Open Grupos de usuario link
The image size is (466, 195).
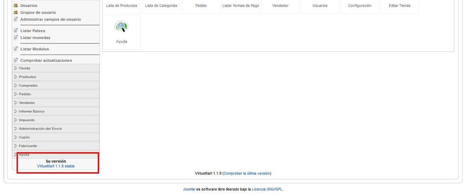pos(38,12)
